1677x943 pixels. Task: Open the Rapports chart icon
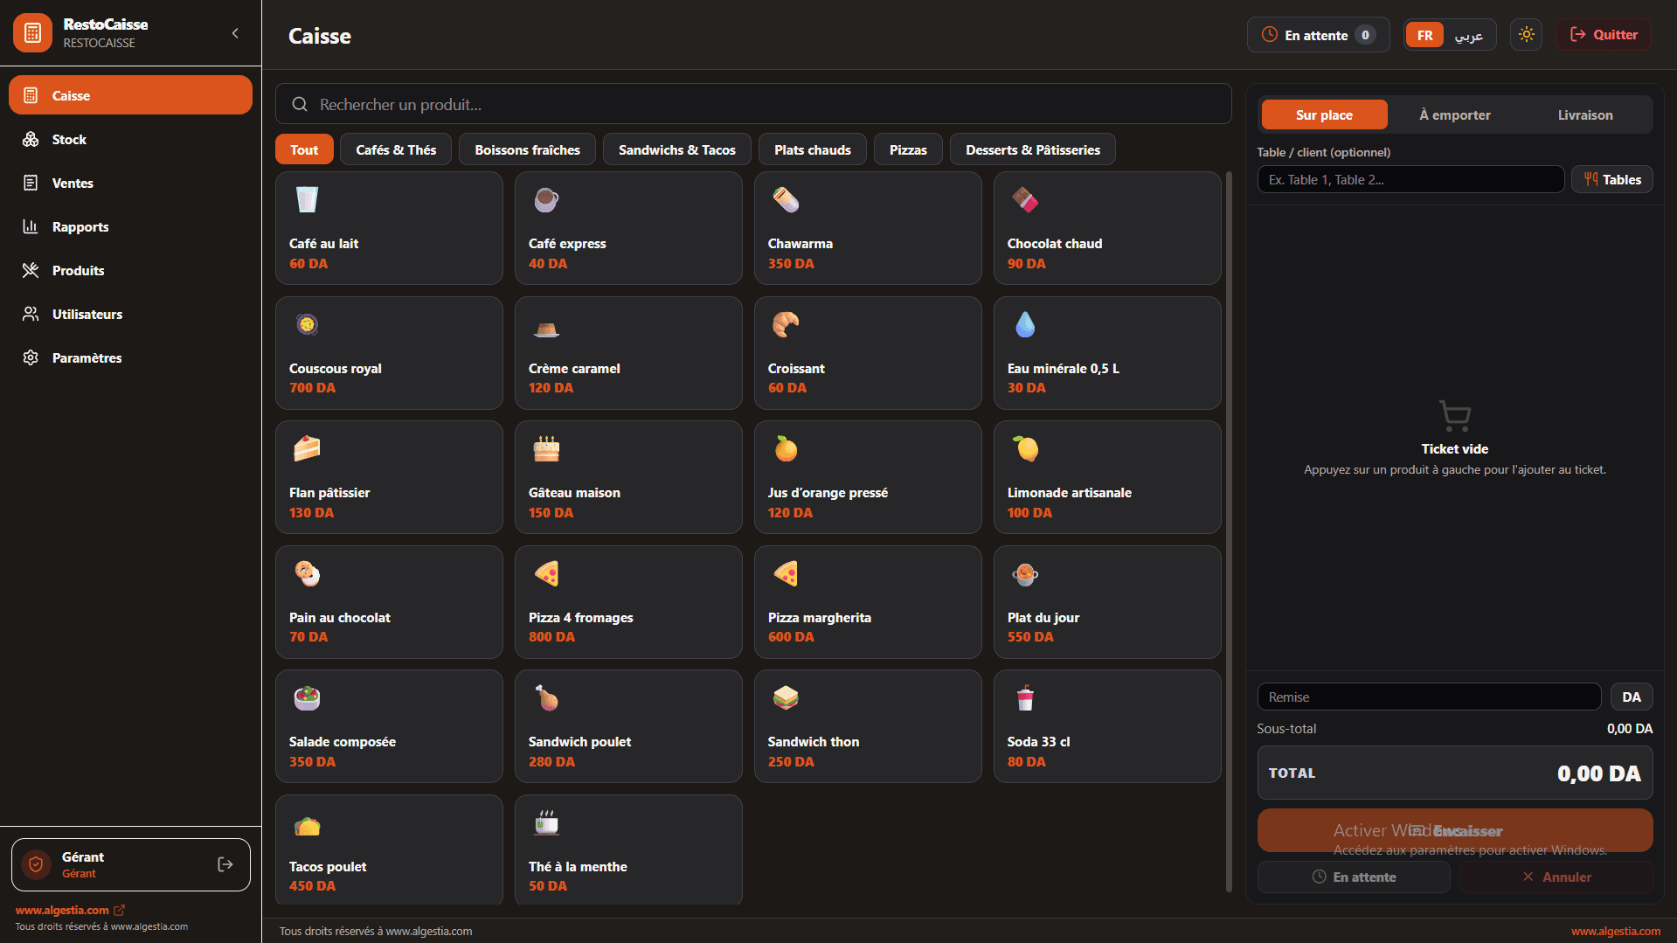tap(31, 227)
